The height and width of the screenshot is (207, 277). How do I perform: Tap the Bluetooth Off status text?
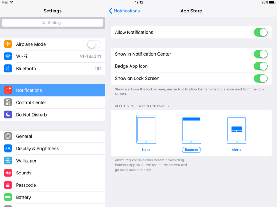pos(98,69)
